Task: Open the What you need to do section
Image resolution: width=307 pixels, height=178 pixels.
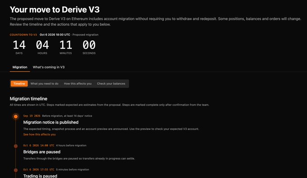Action: tap(44, 84)
